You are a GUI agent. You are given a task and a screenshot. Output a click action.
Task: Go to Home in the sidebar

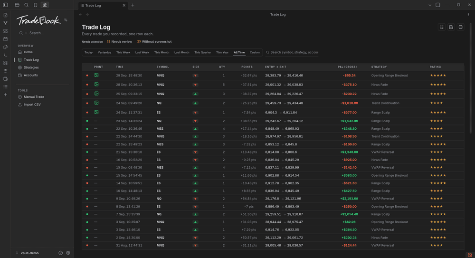28,52
